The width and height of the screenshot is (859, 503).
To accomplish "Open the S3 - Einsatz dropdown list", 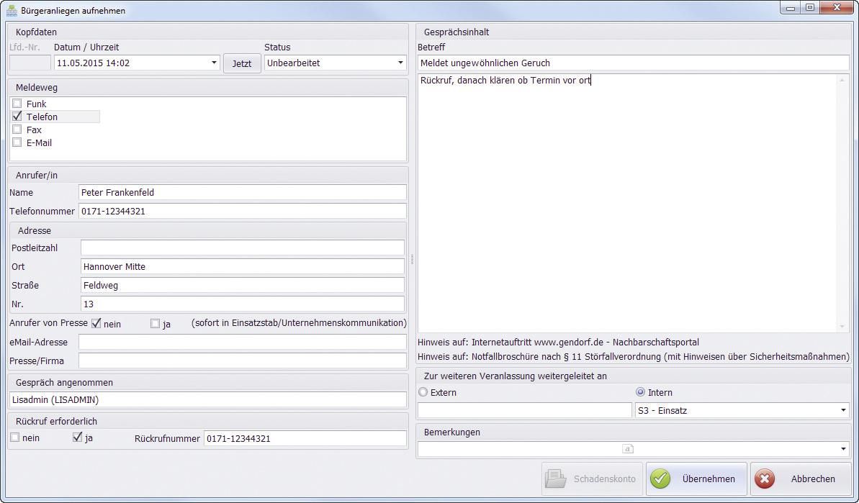I will tap(843, 411).
